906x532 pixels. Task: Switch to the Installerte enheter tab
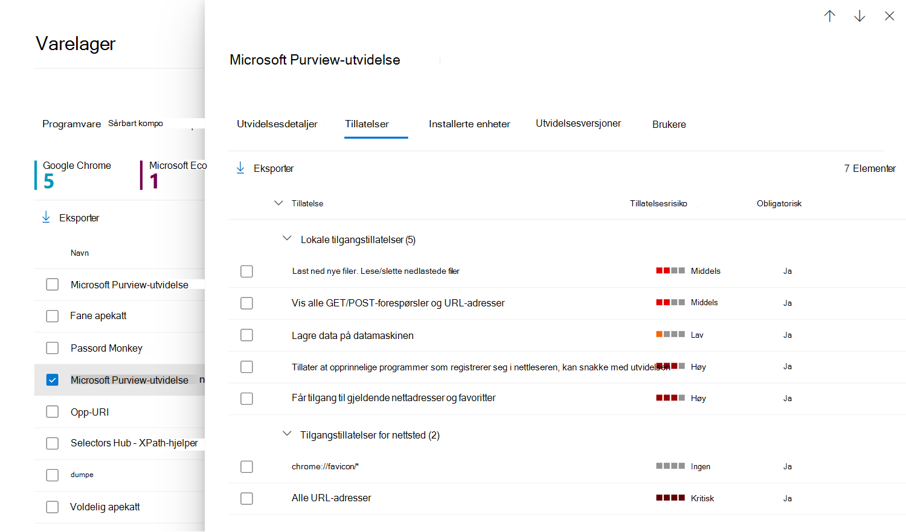click(469, 124)
